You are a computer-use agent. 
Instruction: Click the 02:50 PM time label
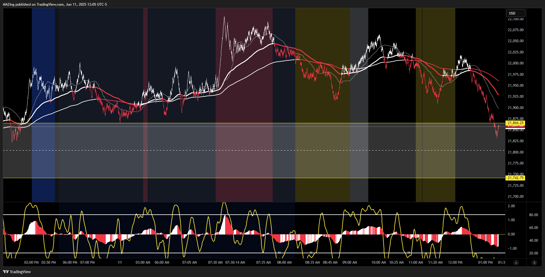click(x=49, y=262)
